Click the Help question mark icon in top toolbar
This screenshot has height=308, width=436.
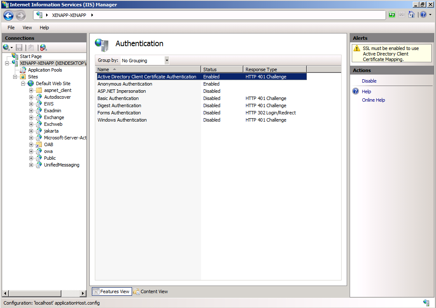point(423,14)
